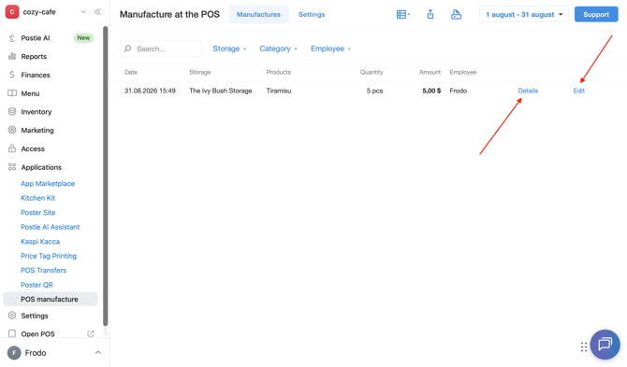Open the Storage filter dropdown
This screenshot has height=367, width=627.
229,49
